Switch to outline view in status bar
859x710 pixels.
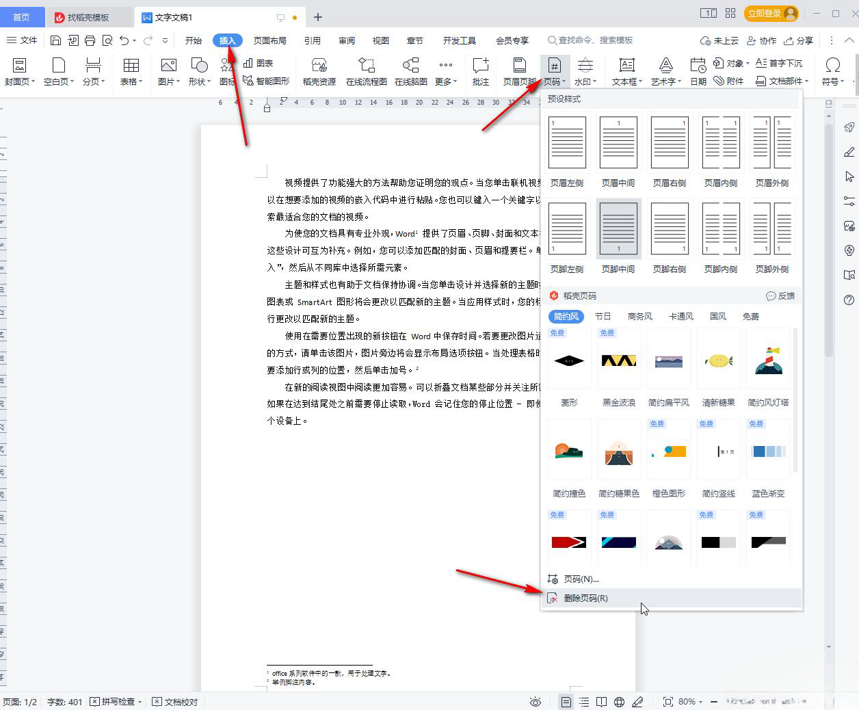click(x=584, y=702)
